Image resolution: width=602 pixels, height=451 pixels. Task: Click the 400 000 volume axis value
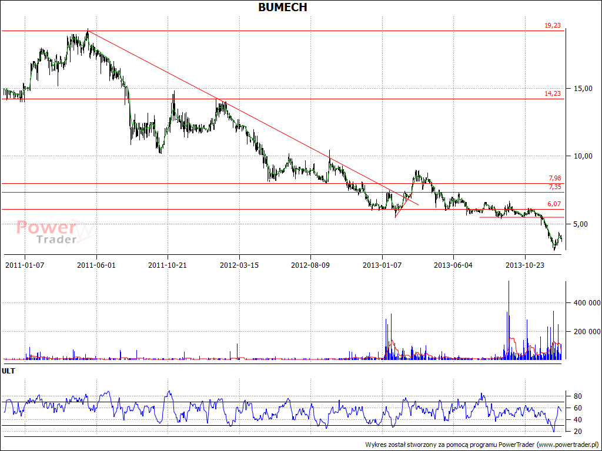(x=587, y=303)
